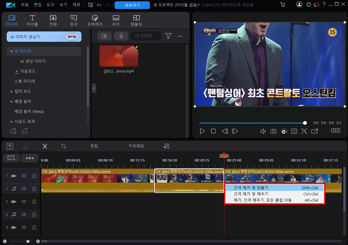This screenshot has width=348, height=245.
Task: Open the 파일 menu
Action: tap(25, 5)
